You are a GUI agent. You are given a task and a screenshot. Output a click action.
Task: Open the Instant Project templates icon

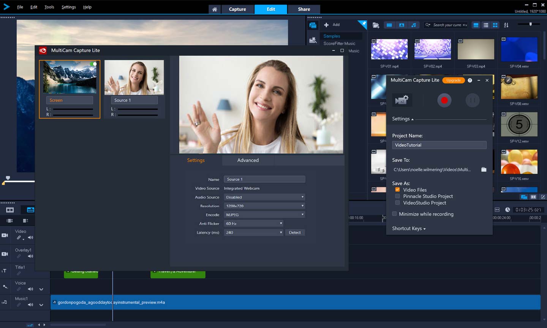(x=313, y=40)
